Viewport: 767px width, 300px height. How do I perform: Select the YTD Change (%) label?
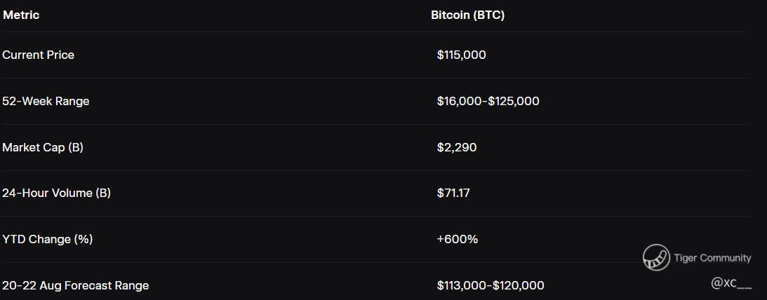click(47, 239)
